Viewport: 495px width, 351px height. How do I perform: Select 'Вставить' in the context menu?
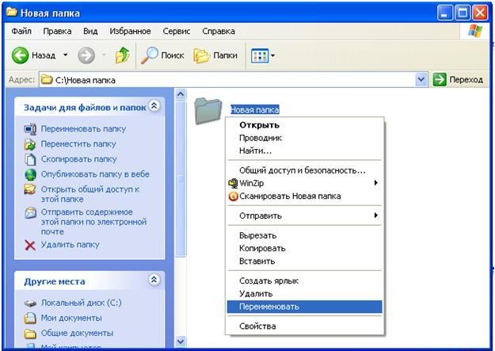click(304, 261)
